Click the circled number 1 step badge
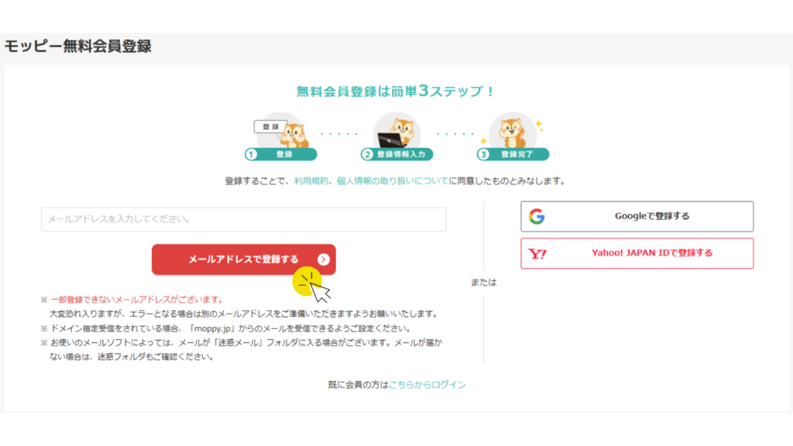The height and width of the screenshot is (446, 793). click(x=251, y=154)
